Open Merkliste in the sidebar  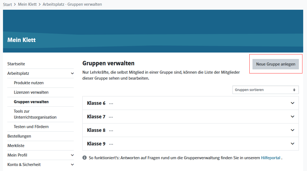coord(16,146)
